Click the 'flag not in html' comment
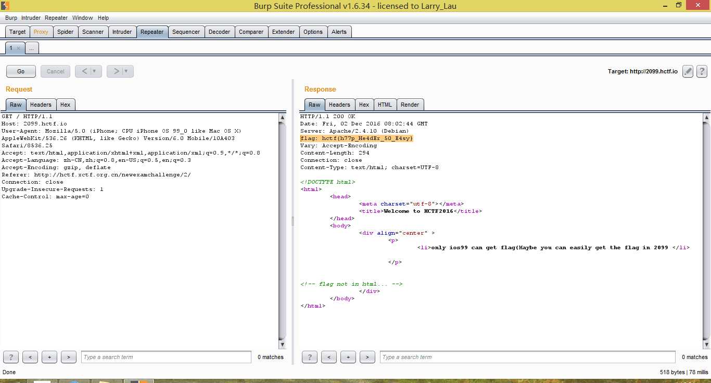The width and height of the screenshot is (711, 383). click(351, 284)
